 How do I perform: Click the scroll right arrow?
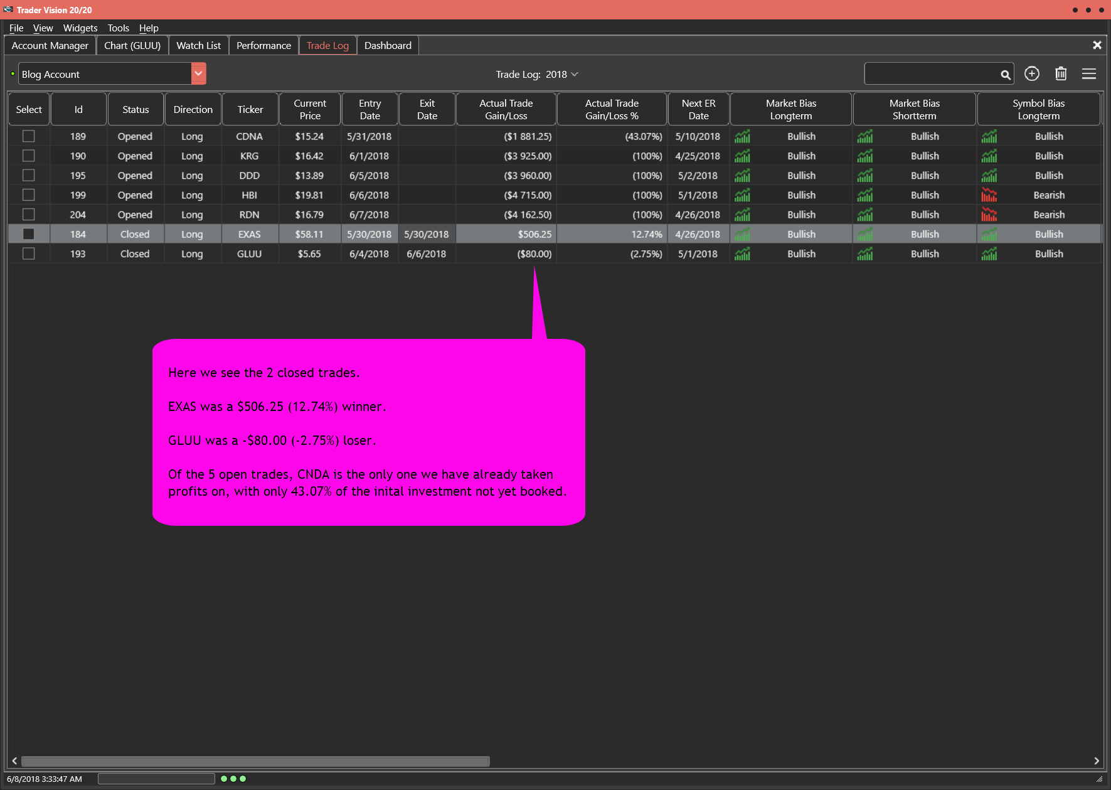pos(1097,761)
